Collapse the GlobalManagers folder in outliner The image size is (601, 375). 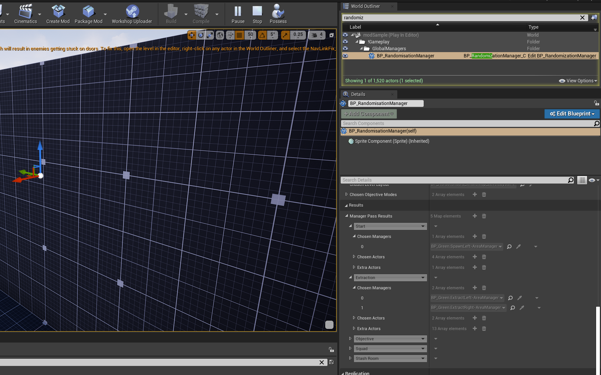click(361, 48)
